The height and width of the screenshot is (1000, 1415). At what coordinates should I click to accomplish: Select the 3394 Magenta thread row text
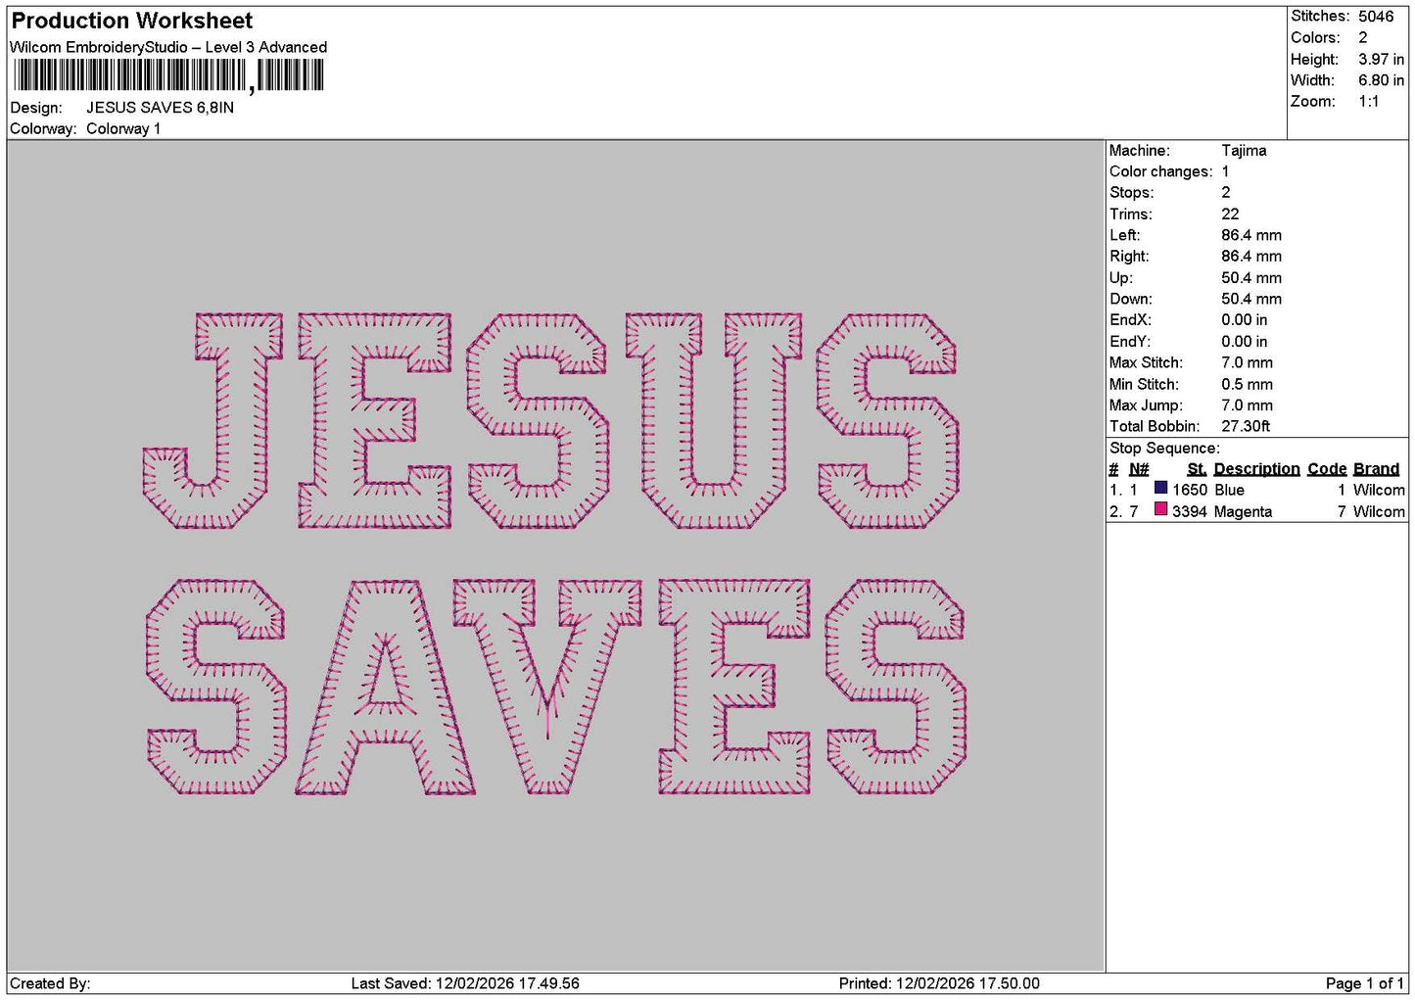1222,512
